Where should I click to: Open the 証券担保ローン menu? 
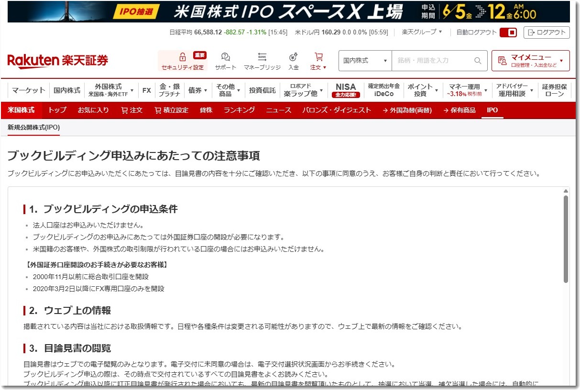554,90
